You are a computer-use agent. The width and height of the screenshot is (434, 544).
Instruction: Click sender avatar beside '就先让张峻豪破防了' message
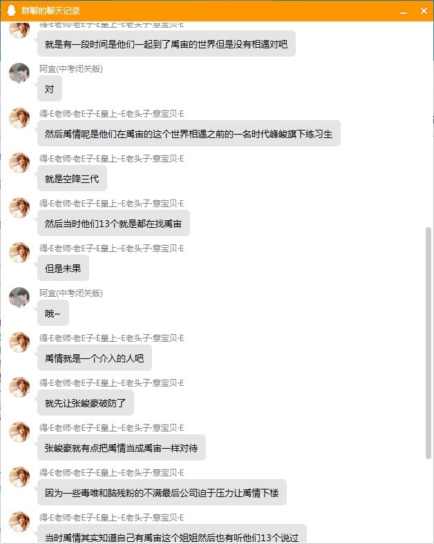[x=19, y=387]
